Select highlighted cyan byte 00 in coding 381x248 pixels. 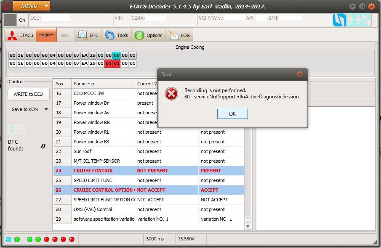tap(117, 55)
